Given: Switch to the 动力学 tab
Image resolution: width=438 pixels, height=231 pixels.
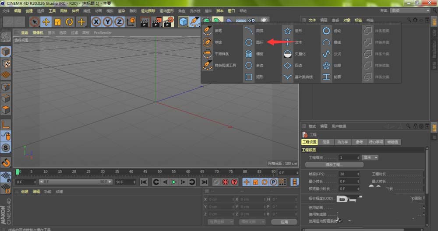Looking at the screenshot, I should click(x=343, y=142).
